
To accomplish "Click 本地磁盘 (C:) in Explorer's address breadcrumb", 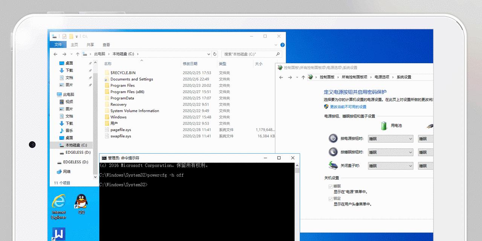I will [123, 54].
